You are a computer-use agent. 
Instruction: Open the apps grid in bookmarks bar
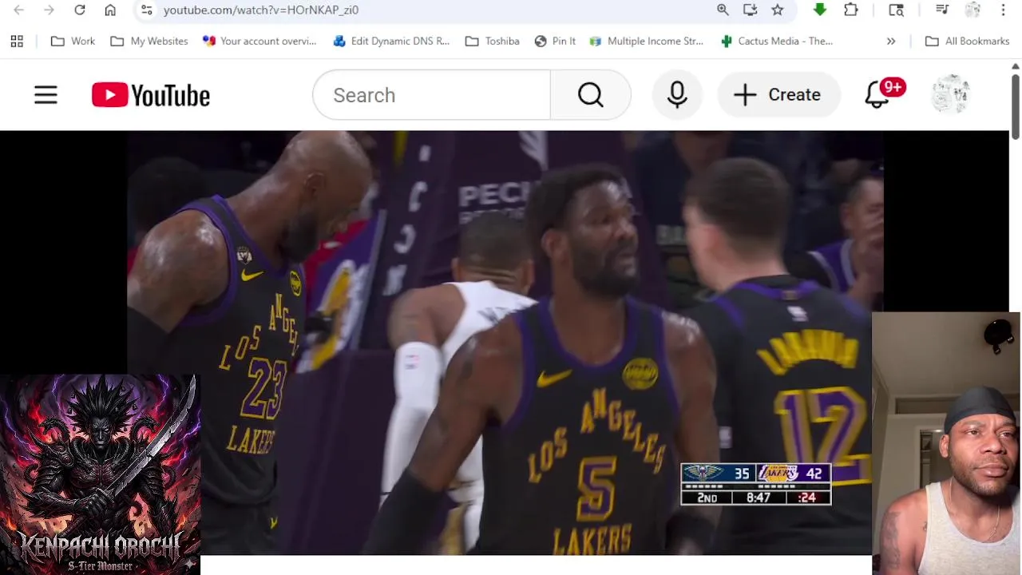(17, 42)
